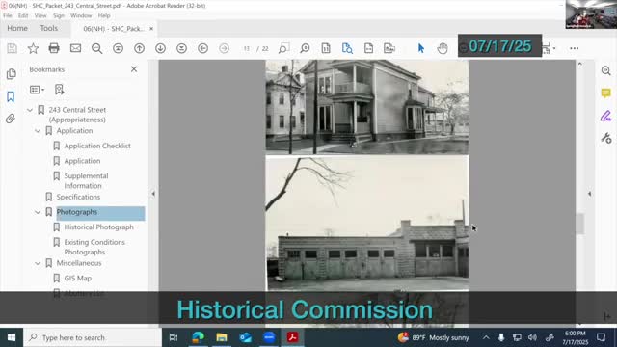The image size is (617, 347).
Task: Open Page Thumbnails panel
Action: coord(11,74)
